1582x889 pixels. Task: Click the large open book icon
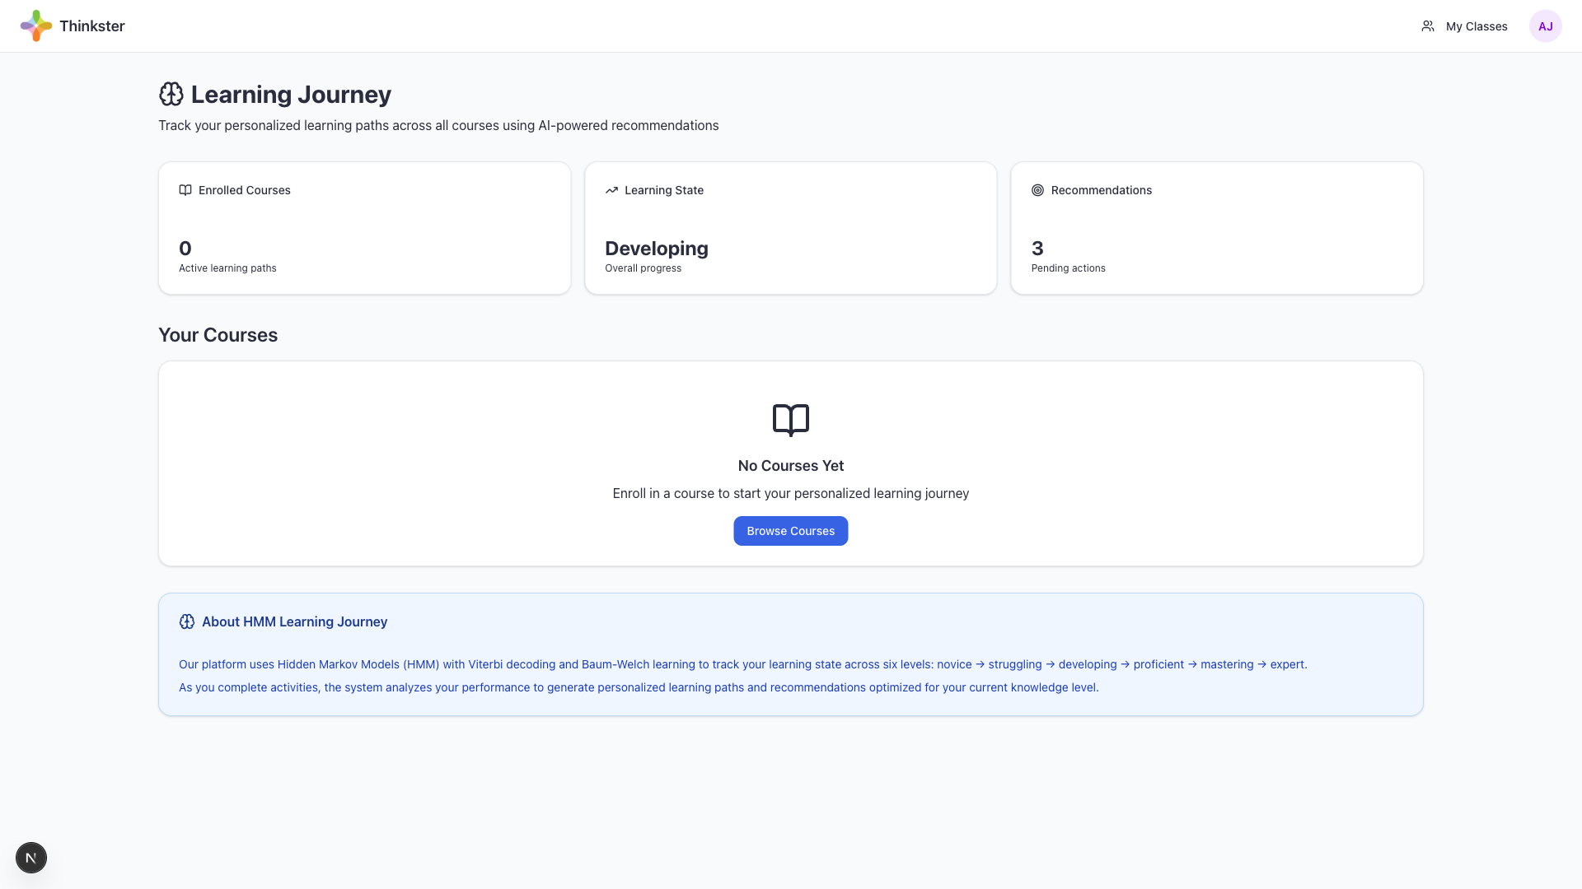pyautogui.click(x=791, y=420)
